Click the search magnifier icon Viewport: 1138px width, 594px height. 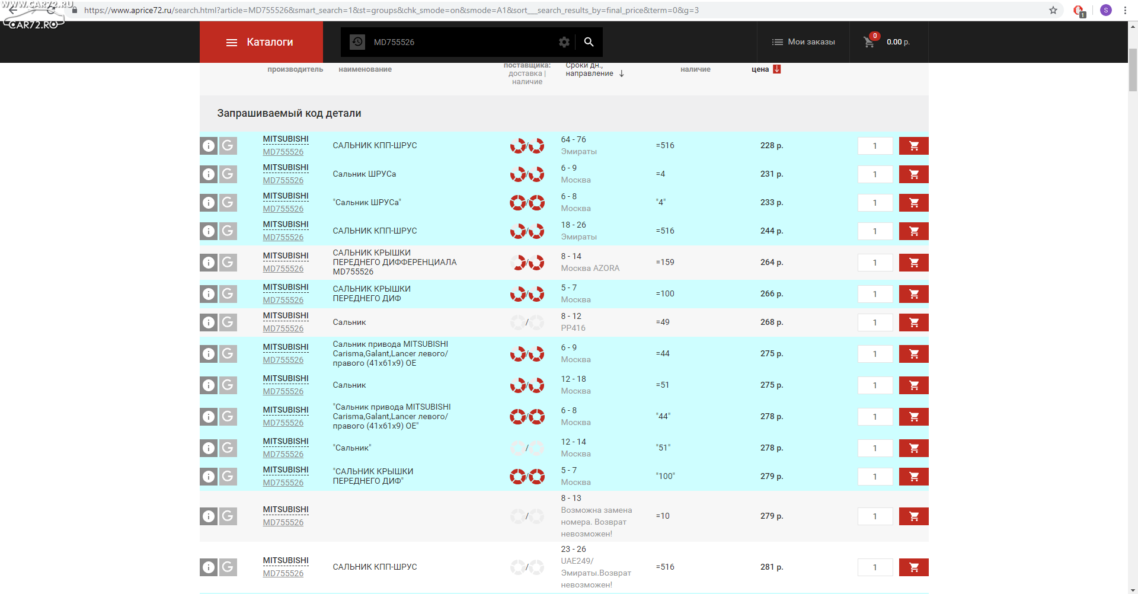(x=589, y=42)
